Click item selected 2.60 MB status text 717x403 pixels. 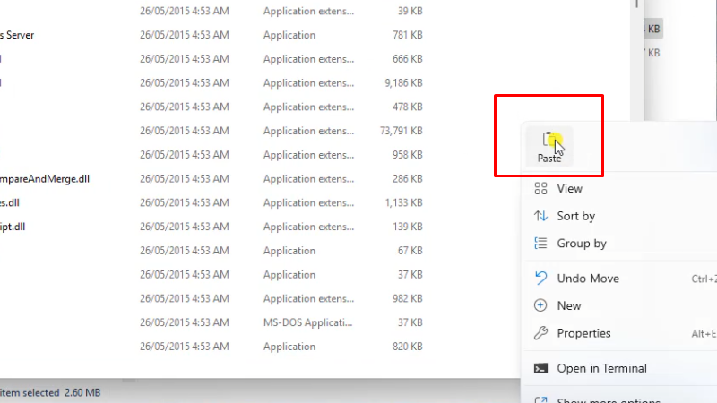pos(50,392)
